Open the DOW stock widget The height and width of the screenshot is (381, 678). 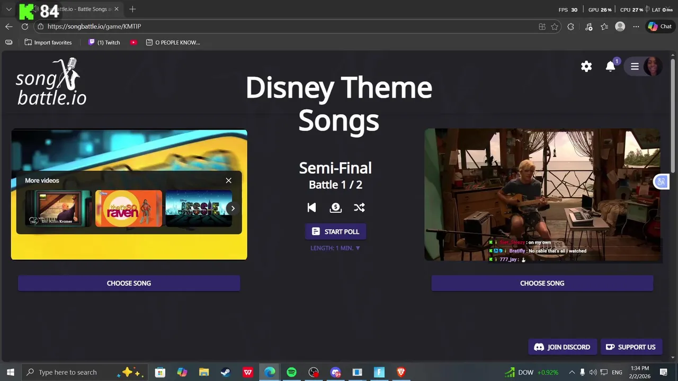click(x=531, y=372)
